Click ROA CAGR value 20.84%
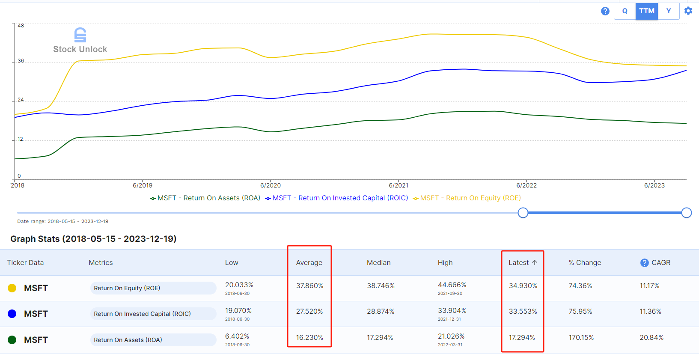The height and width of the screenshot is (354, 699). click(651, 338)
